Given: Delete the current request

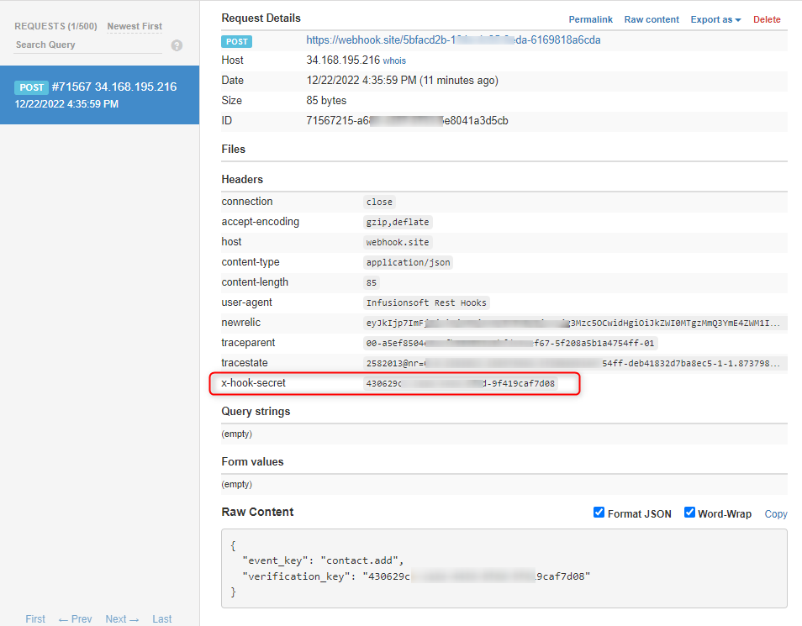Looking at the screenshot, I should tap(767, 19).
